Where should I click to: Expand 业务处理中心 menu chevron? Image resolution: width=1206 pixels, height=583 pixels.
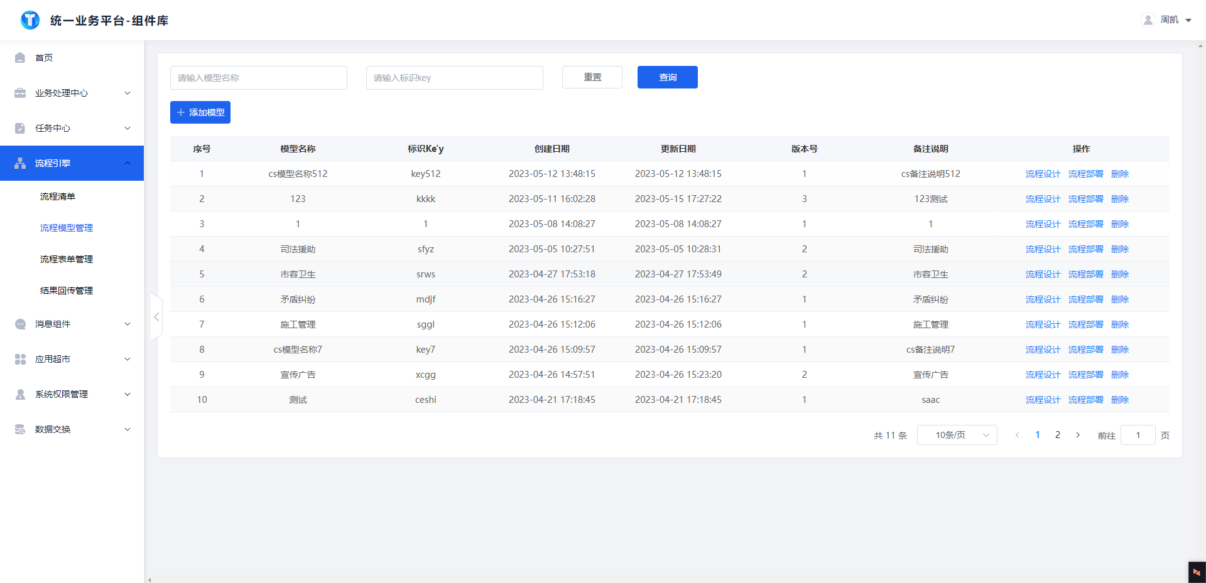(128, 93)
